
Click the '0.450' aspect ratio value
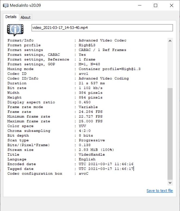(x=85, y=102)
